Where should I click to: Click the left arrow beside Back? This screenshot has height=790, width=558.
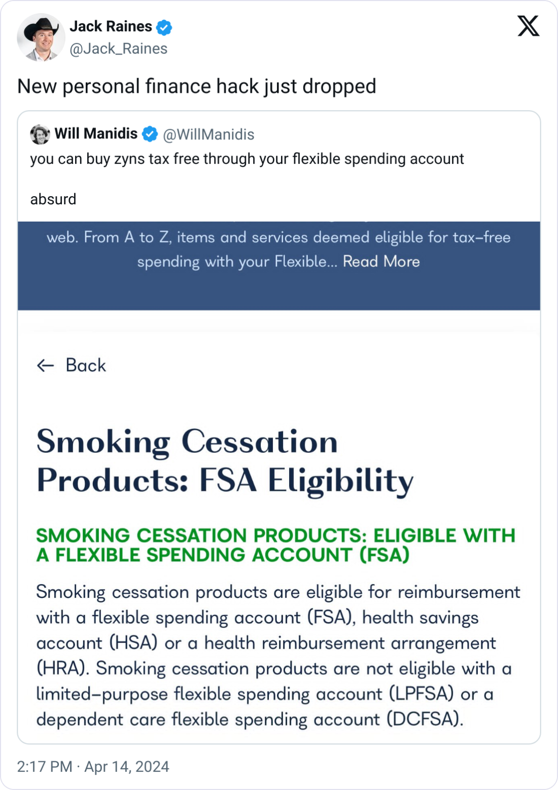click(x=46, y=366)
